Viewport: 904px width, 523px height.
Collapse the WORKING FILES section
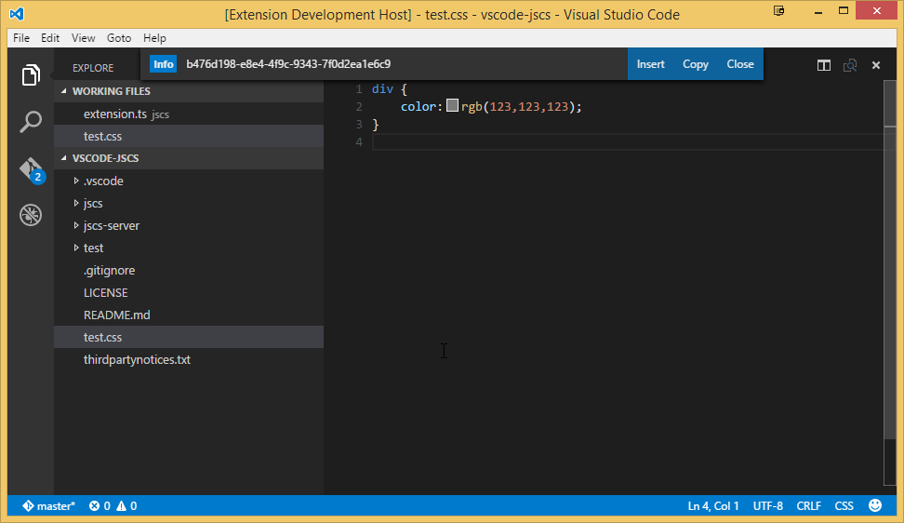click(x=189, y=91)
